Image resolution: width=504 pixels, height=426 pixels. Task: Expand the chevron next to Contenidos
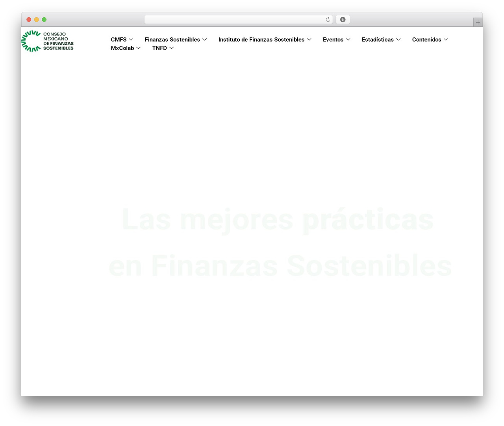[446, 40]
